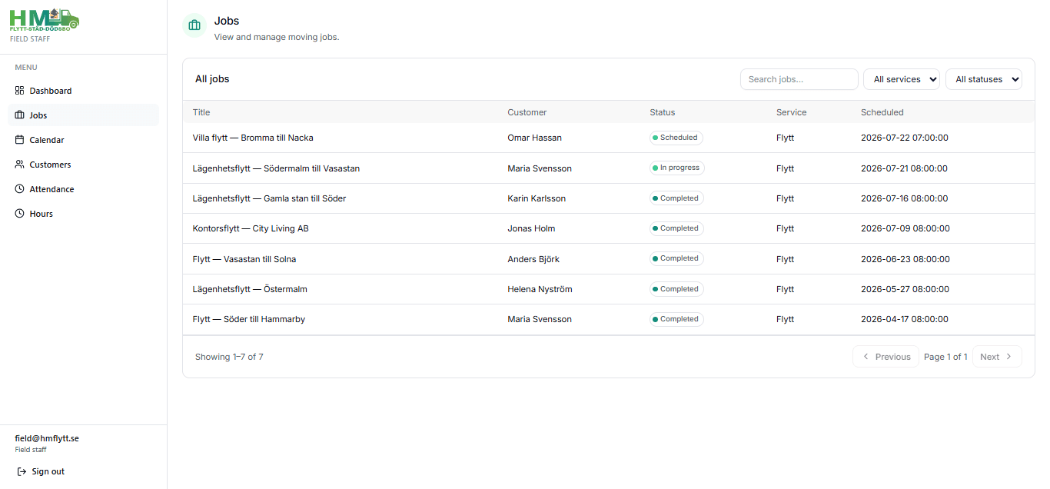
Task: Click customer name Anders Björk
Action: 533,259
